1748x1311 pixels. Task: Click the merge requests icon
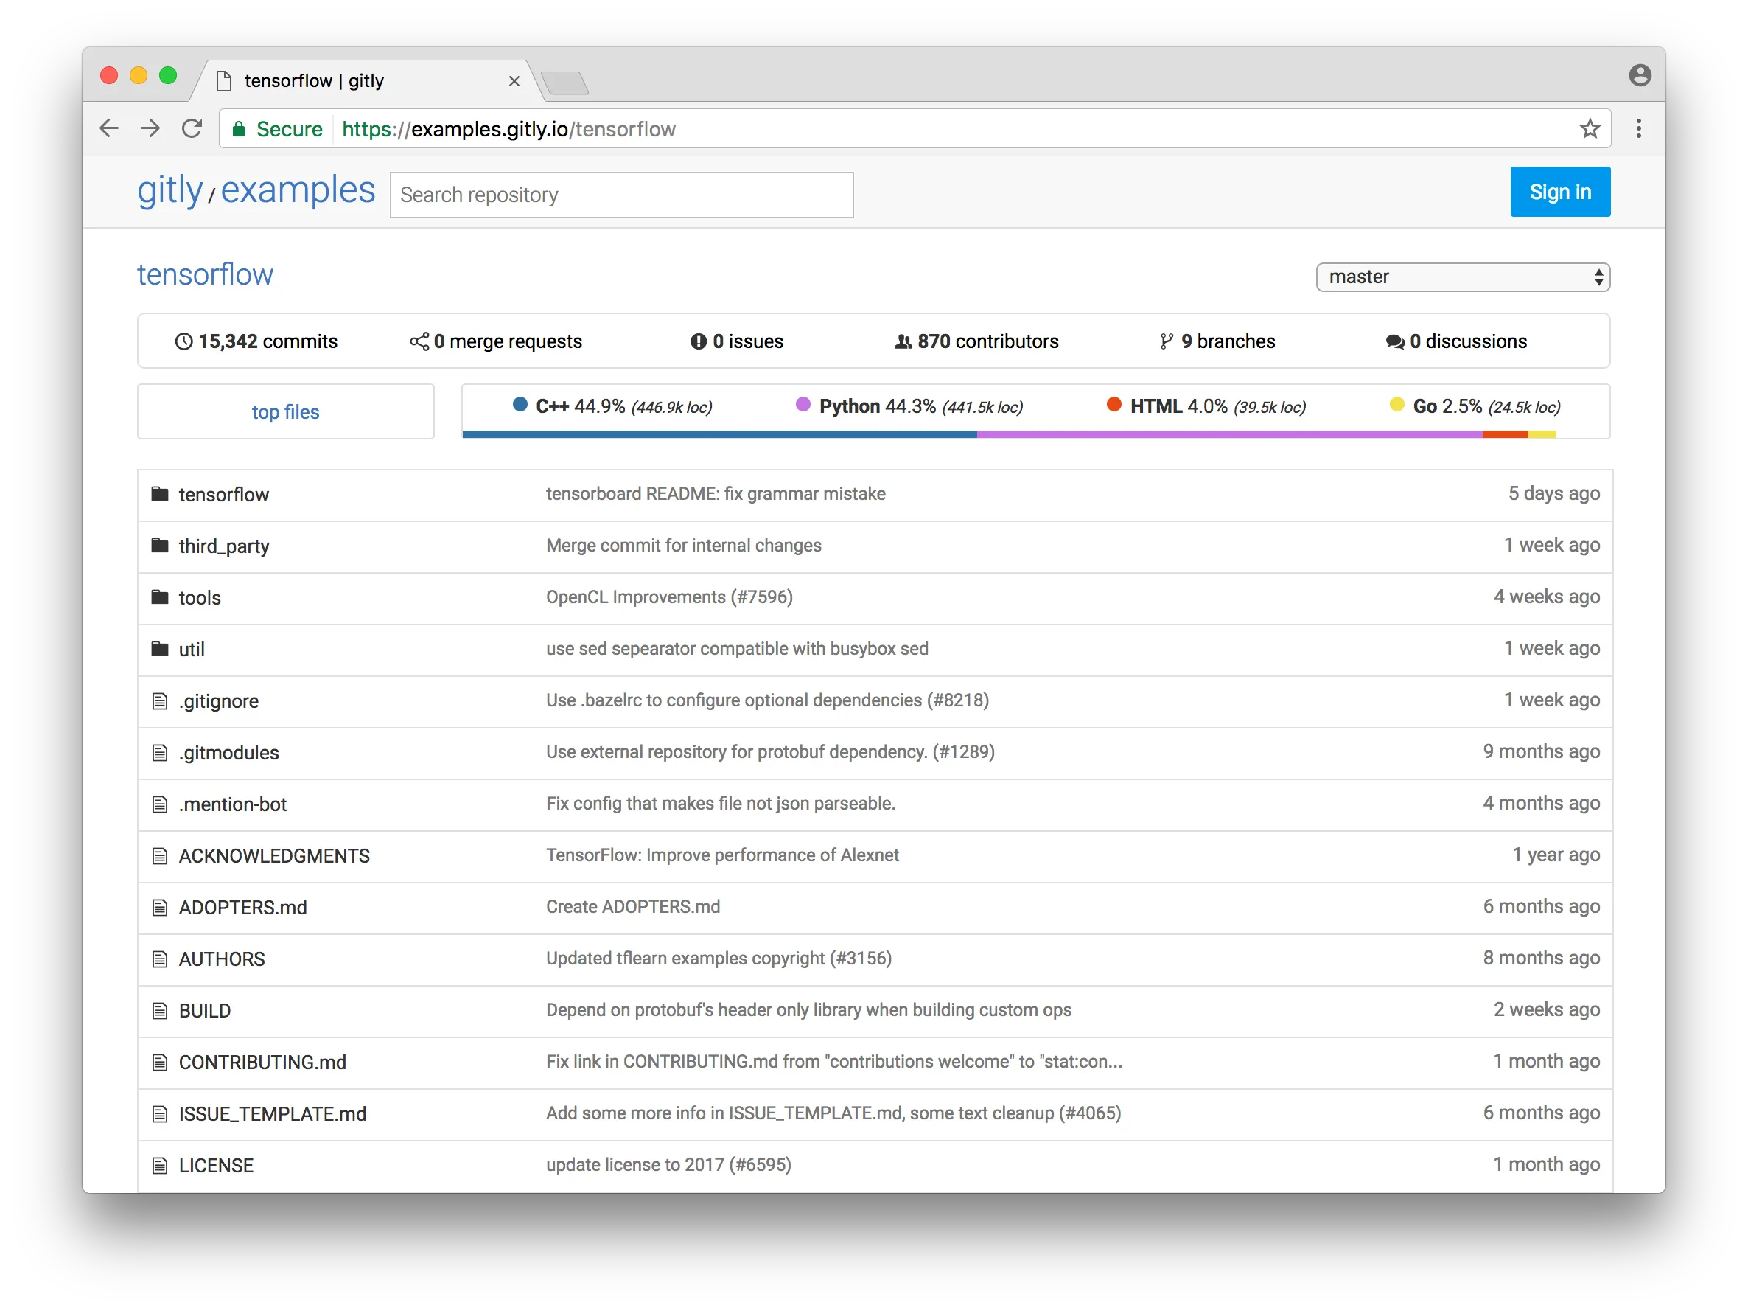[419, 341]
